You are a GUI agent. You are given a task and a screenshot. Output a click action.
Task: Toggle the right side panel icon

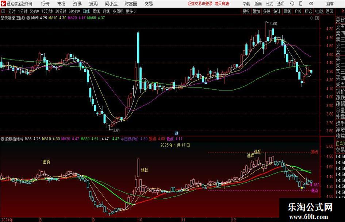point(317,18)
